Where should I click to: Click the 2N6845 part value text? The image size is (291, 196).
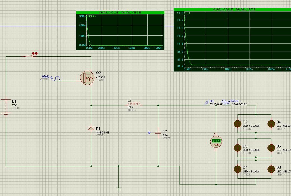coord(100,77)
